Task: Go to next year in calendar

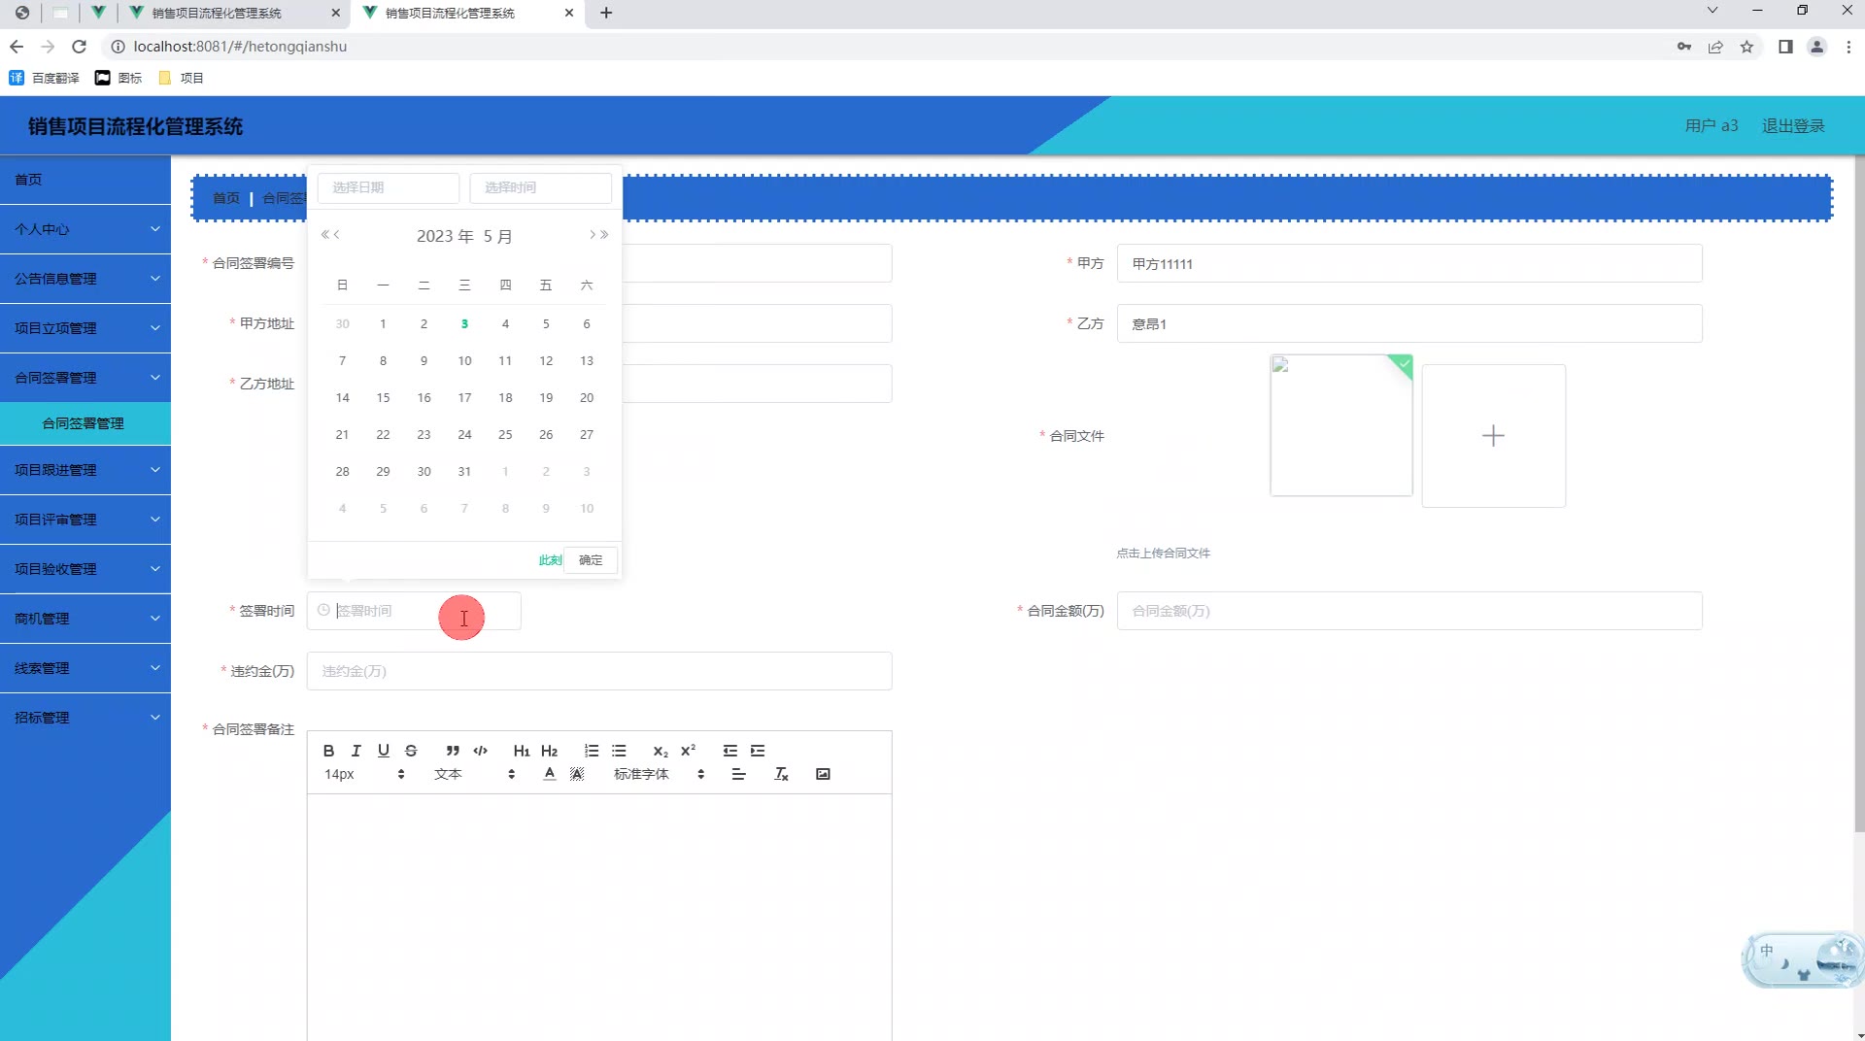Action: [604, 235]
